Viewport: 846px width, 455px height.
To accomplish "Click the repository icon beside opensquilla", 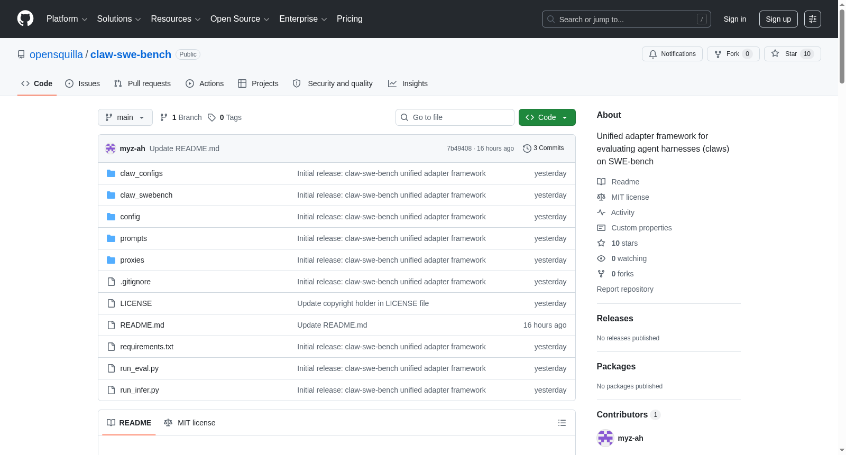I will tap(21, 54).
